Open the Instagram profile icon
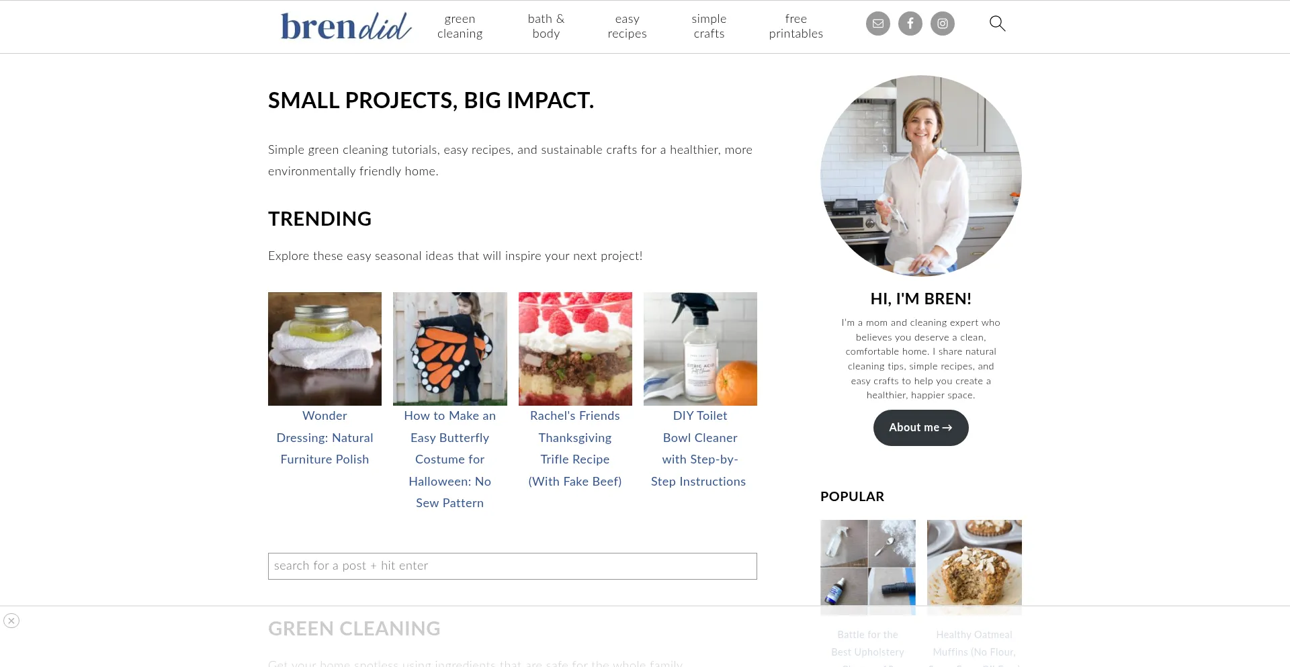Screen dimensions: 1290x667 pyautogui.click(x=943, y=24)
